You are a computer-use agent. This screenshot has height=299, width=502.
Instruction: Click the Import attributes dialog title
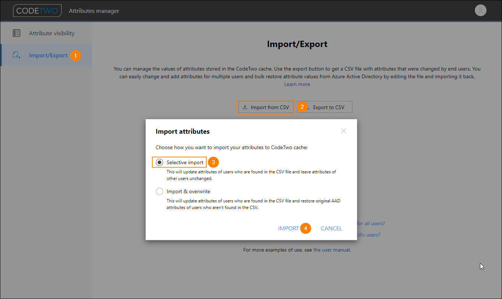click(183, 131)
